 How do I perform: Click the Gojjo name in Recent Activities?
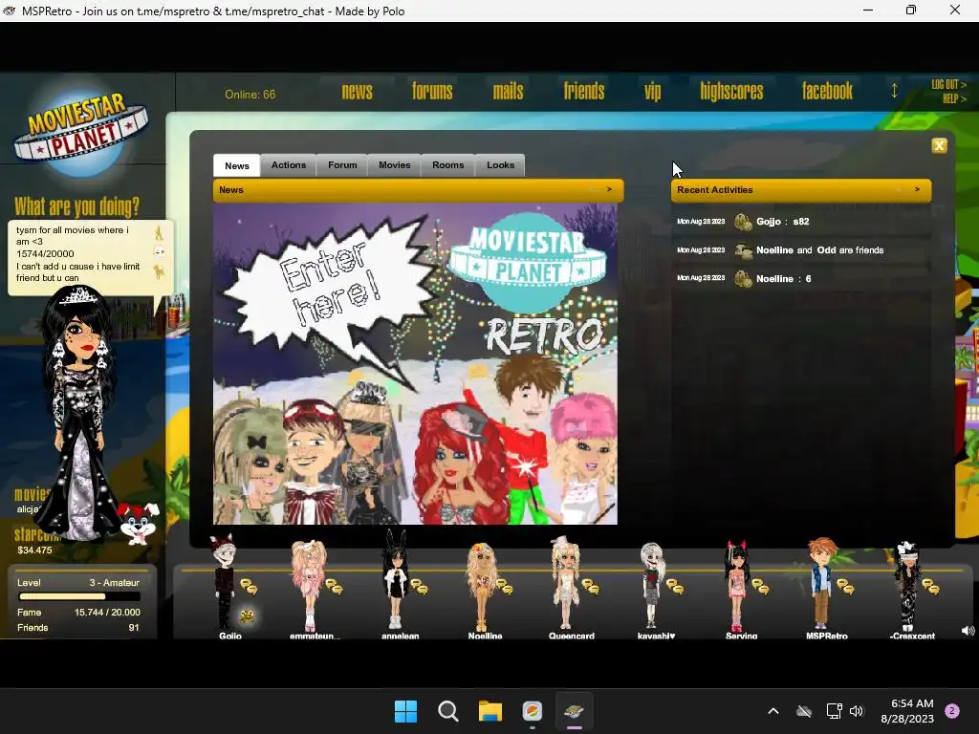(768, 222)
